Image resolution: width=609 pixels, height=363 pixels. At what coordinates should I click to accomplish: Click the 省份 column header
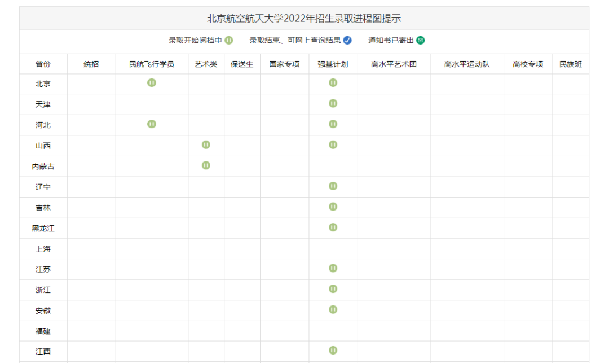(x=43, y=64)
